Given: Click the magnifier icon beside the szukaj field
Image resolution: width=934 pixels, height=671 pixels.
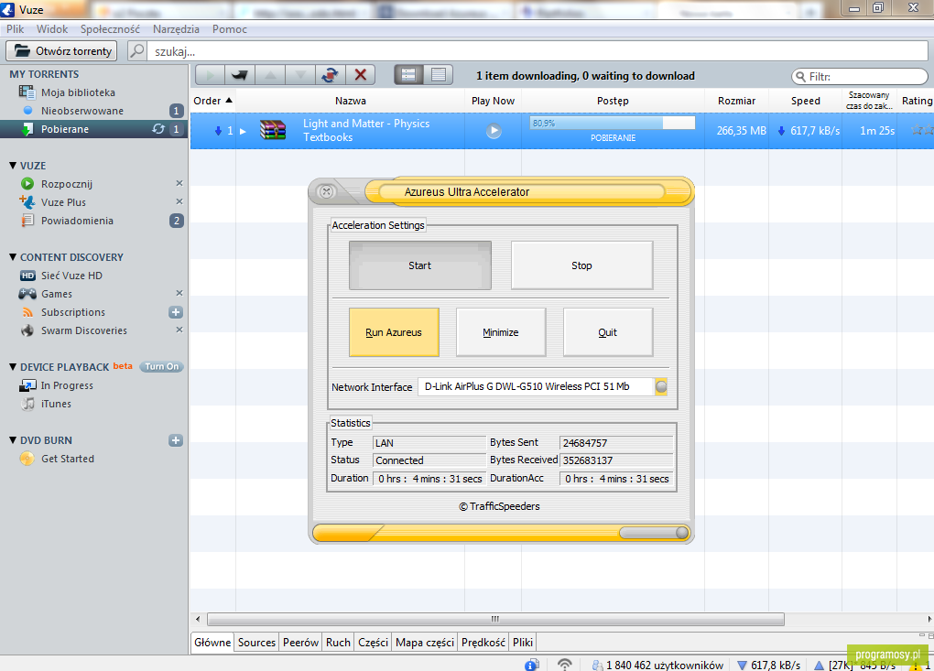Looking at the screenshot, I should tap(137, 51).
